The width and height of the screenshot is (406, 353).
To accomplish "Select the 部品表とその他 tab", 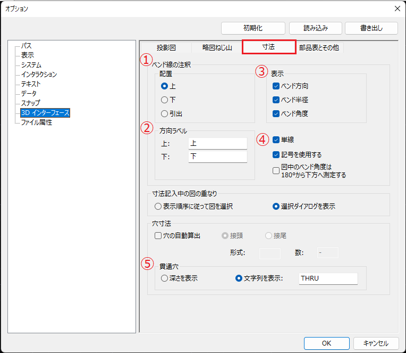I will [x=318, y=47].
